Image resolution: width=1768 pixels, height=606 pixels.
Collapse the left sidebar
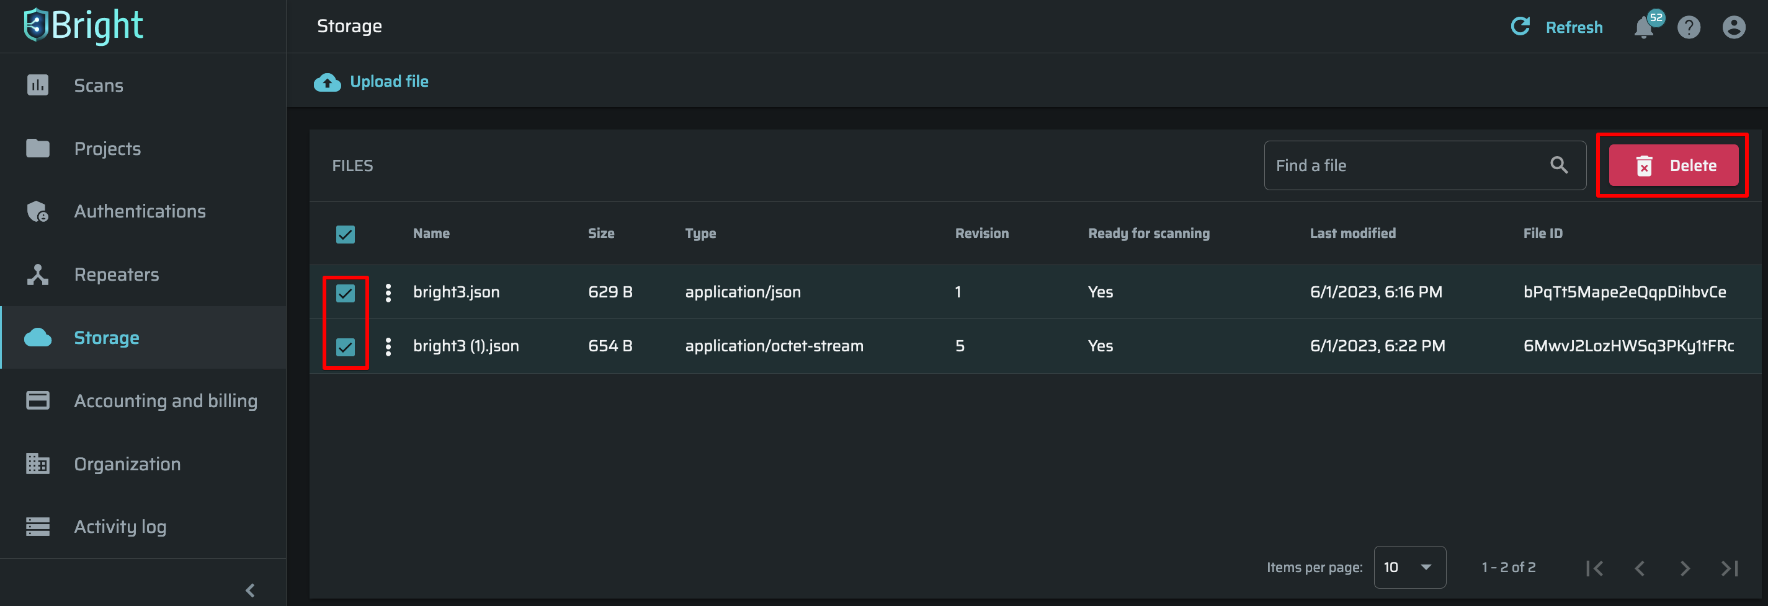pyautogui.click(x=251, y=591)
